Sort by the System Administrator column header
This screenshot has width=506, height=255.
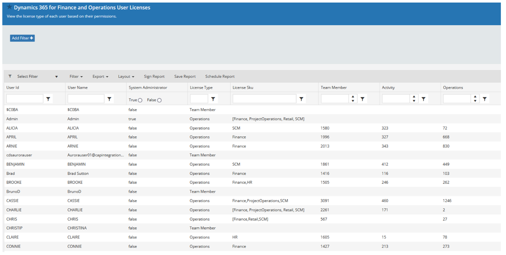148,88
